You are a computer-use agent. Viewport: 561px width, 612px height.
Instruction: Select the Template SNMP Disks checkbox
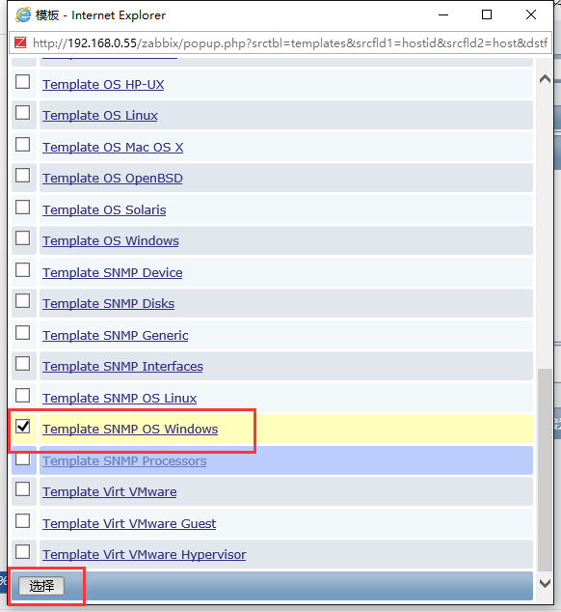pos(22,301)
